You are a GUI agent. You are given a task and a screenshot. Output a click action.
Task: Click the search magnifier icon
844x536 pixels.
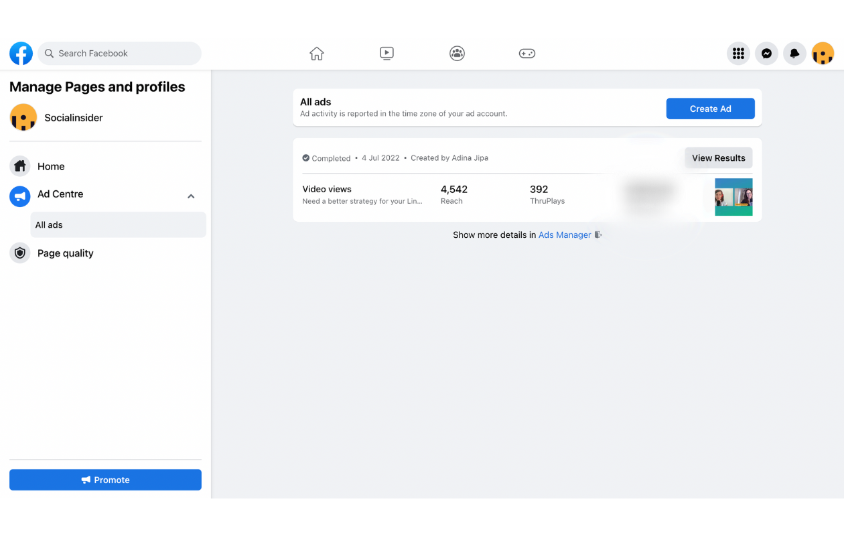pos(49,54)
